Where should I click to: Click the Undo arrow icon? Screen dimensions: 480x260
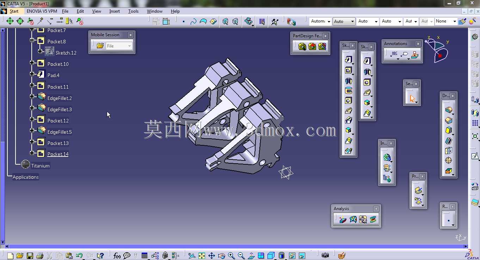(79, 256)
